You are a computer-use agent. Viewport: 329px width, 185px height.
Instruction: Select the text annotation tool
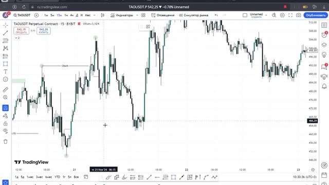click(x=6, y=71)
